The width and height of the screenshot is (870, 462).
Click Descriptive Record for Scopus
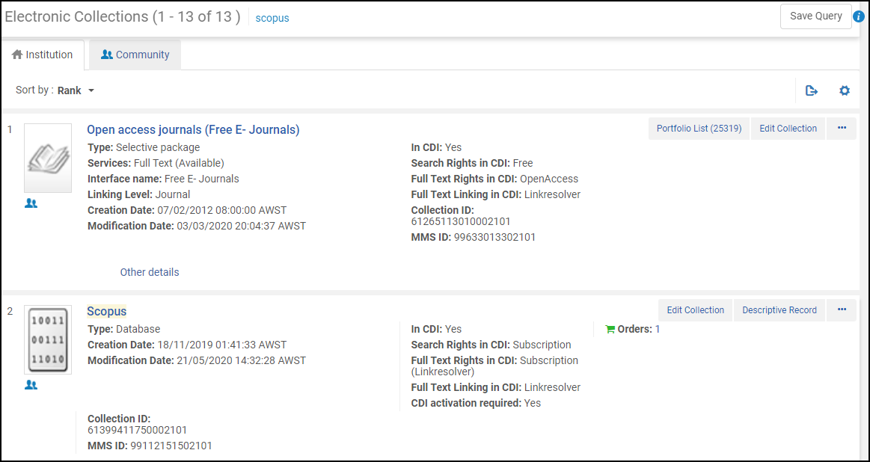click(x=779, y=310)
